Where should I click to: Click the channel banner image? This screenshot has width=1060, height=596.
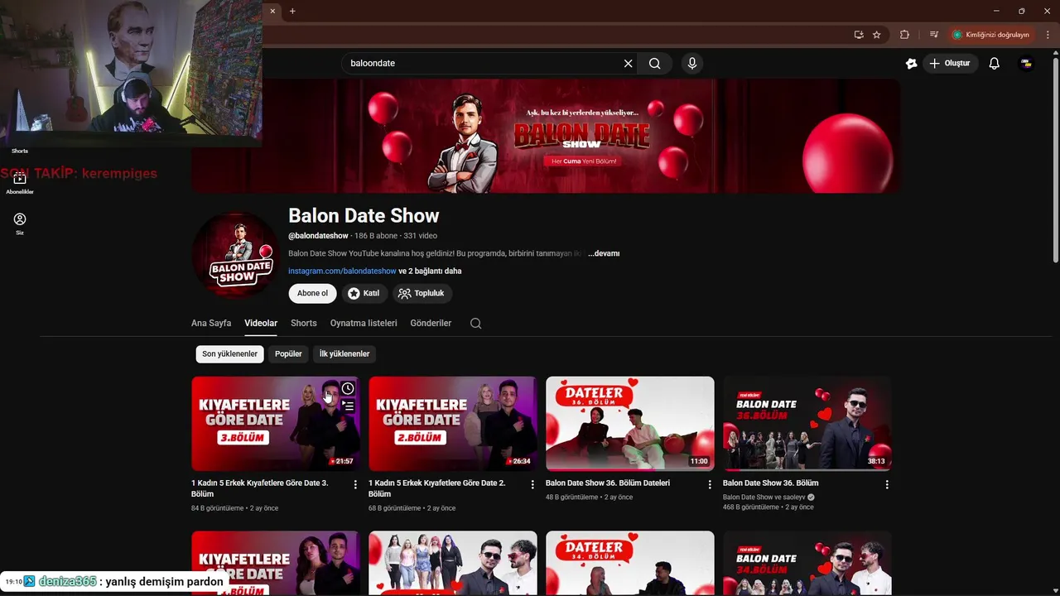pos(546,136)
